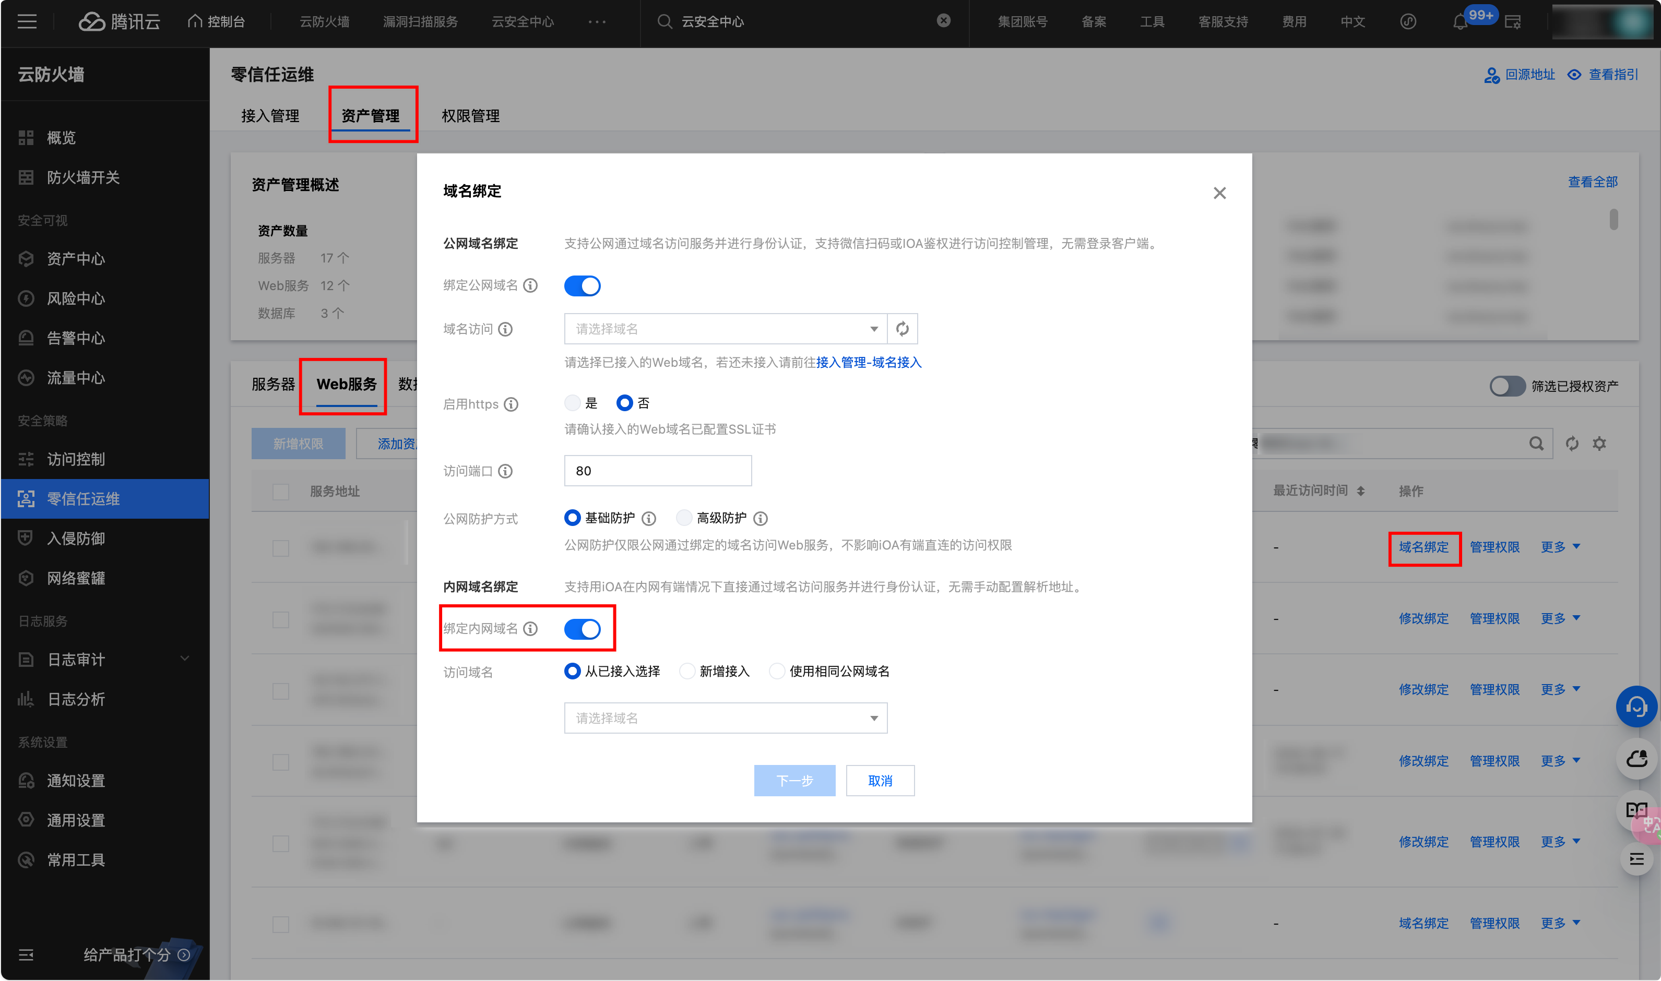The image size is (1661, 981).
Task: Turn off the 绑定内网域名 switch
Action: click(582, 629)
